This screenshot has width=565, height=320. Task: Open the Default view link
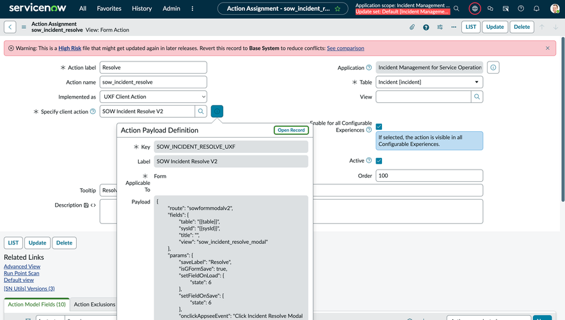pyautogui.click(x=19, y=280)
